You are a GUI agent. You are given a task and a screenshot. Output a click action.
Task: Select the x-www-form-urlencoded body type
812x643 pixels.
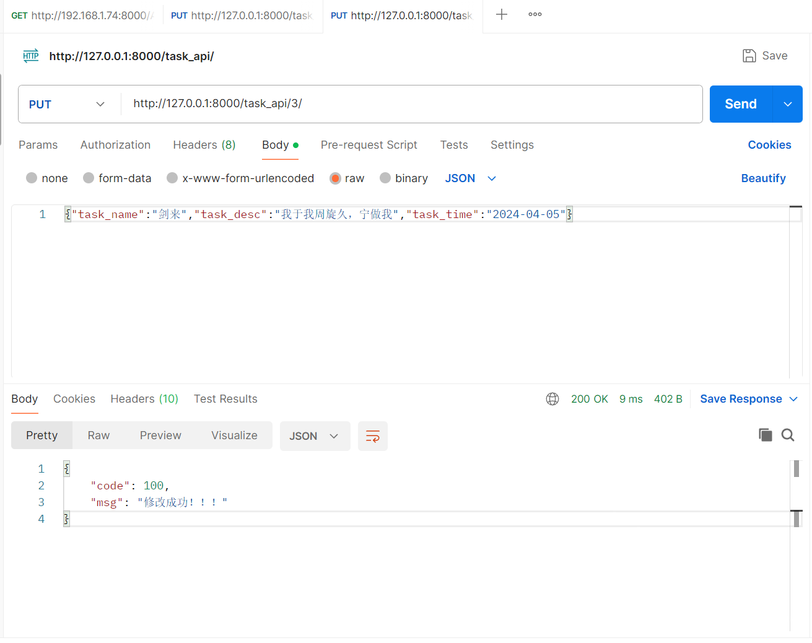click(172, 178)
